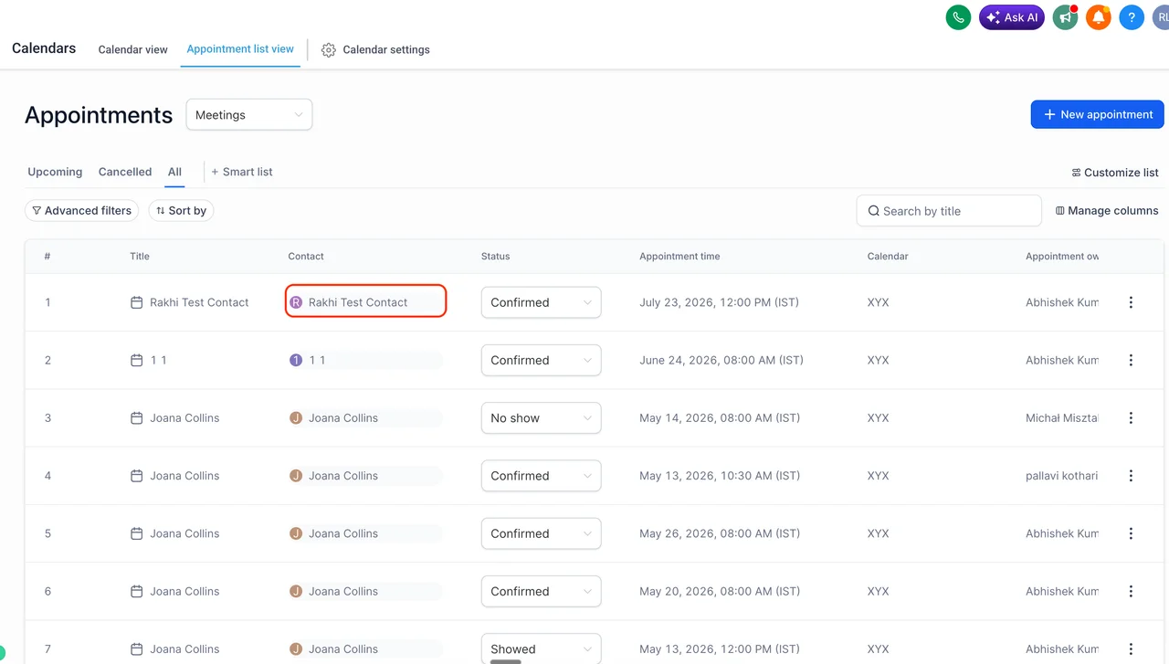Open status dropdown for May 13, 10:30 AM appointment
This screenshot has width=1169, height=664.
click(x=541, y=476)
